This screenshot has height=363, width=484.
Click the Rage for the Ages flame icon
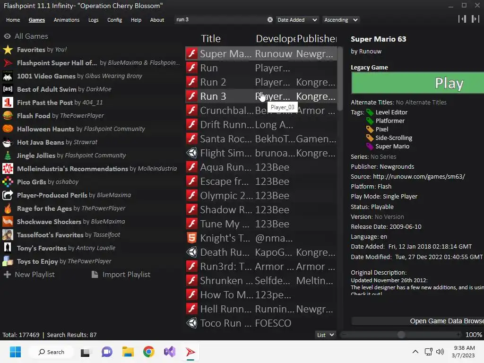[8, 208]
